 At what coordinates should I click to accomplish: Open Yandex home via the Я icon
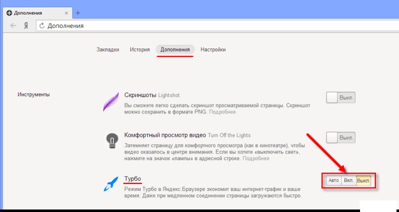click(26, 25)
